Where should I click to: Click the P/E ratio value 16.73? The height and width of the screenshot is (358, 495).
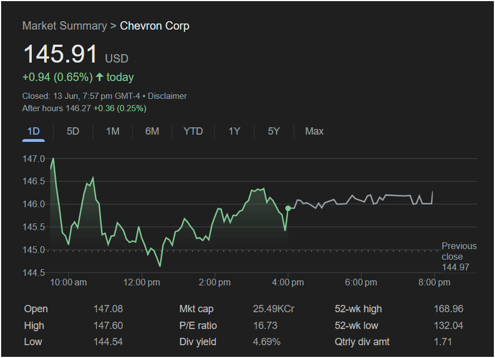[x=265, y=326]
